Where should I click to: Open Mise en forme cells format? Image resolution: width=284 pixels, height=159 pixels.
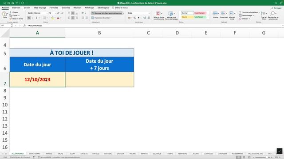click(232, 15)
